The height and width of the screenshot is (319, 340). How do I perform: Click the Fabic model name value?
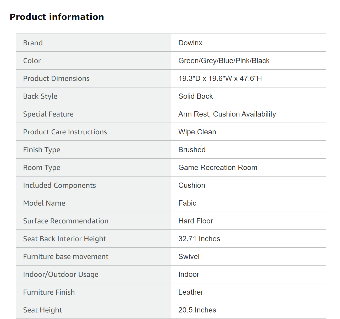tap(187, 203)
